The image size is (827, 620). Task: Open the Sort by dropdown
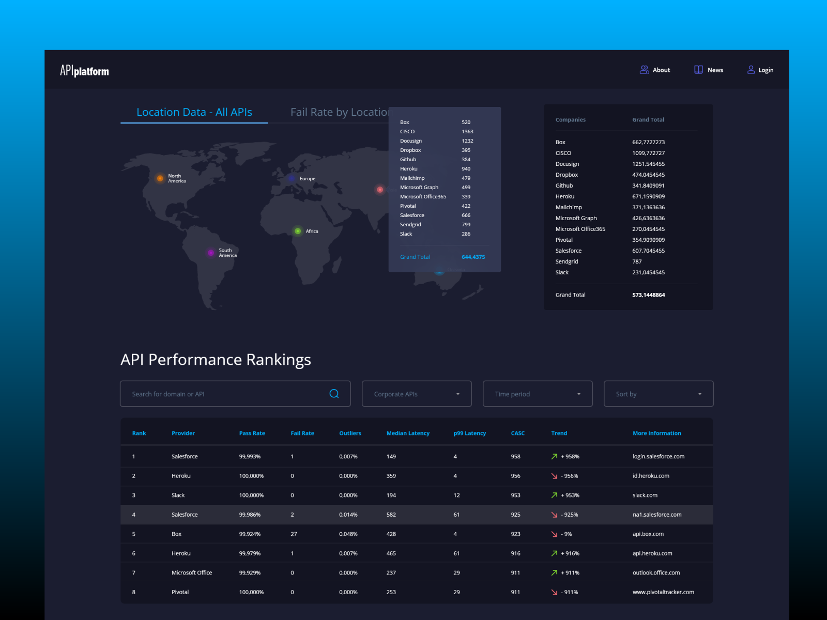(658, 394)
